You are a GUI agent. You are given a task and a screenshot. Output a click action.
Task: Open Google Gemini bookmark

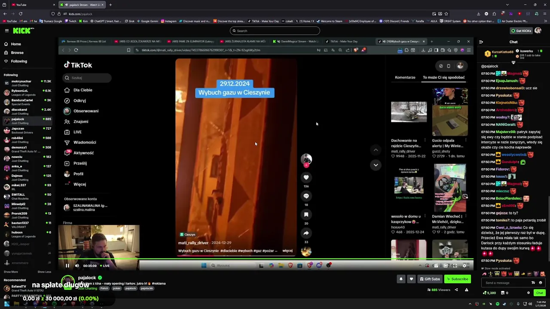[x=147, y=21]
